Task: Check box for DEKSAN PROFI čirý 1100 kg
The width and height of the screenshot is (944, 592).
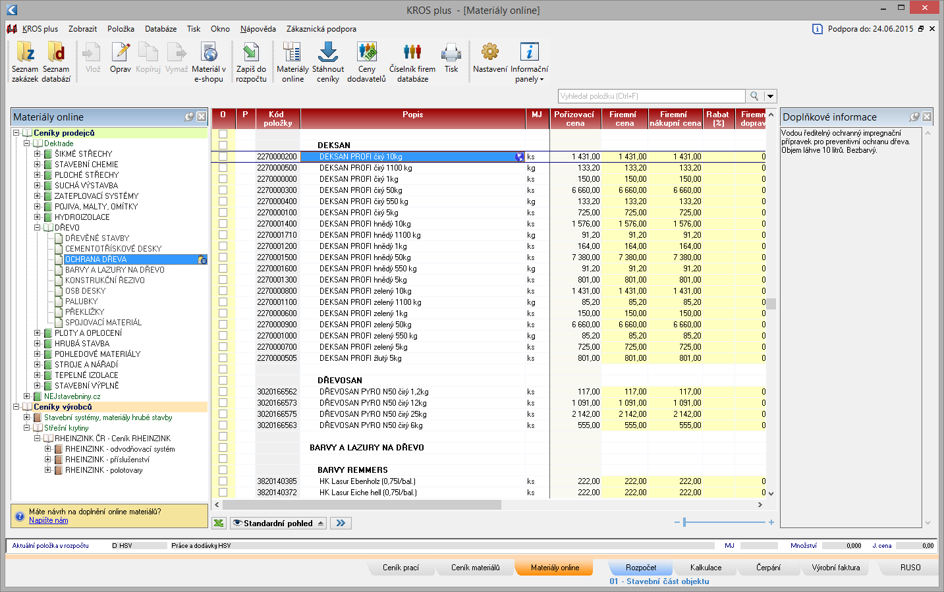Action: 223,168
